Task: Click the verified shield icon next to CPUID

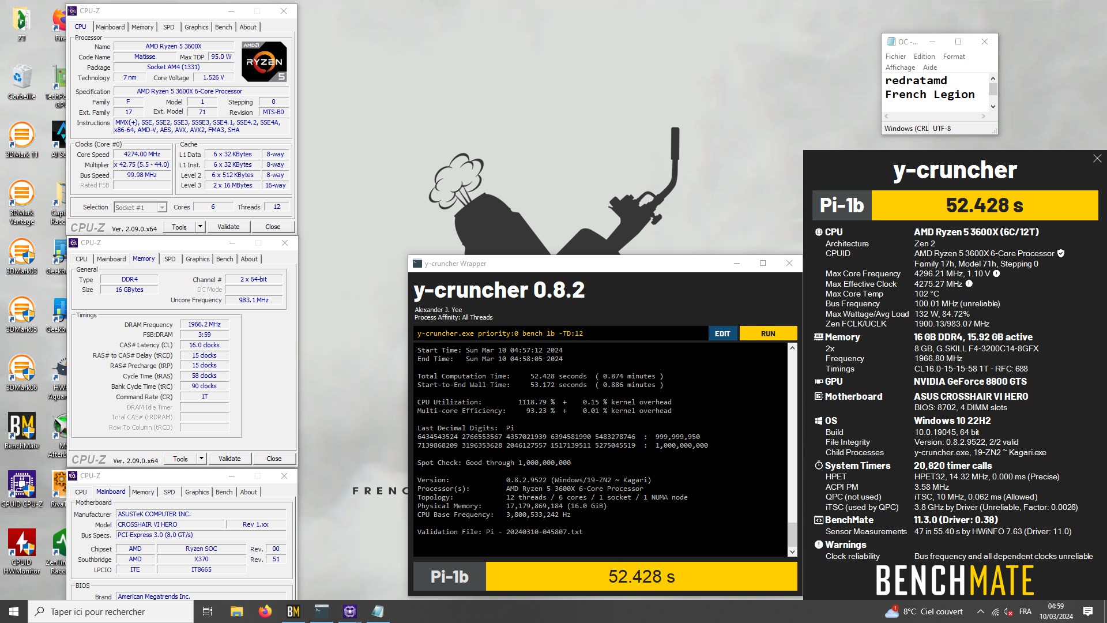Action: [x=1061, y=253]
